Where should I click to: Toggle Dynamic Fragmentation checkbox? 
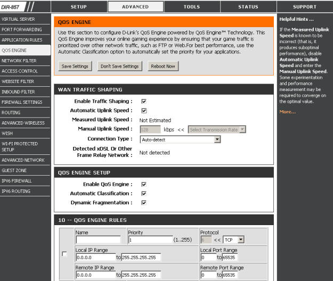(144, 203)
